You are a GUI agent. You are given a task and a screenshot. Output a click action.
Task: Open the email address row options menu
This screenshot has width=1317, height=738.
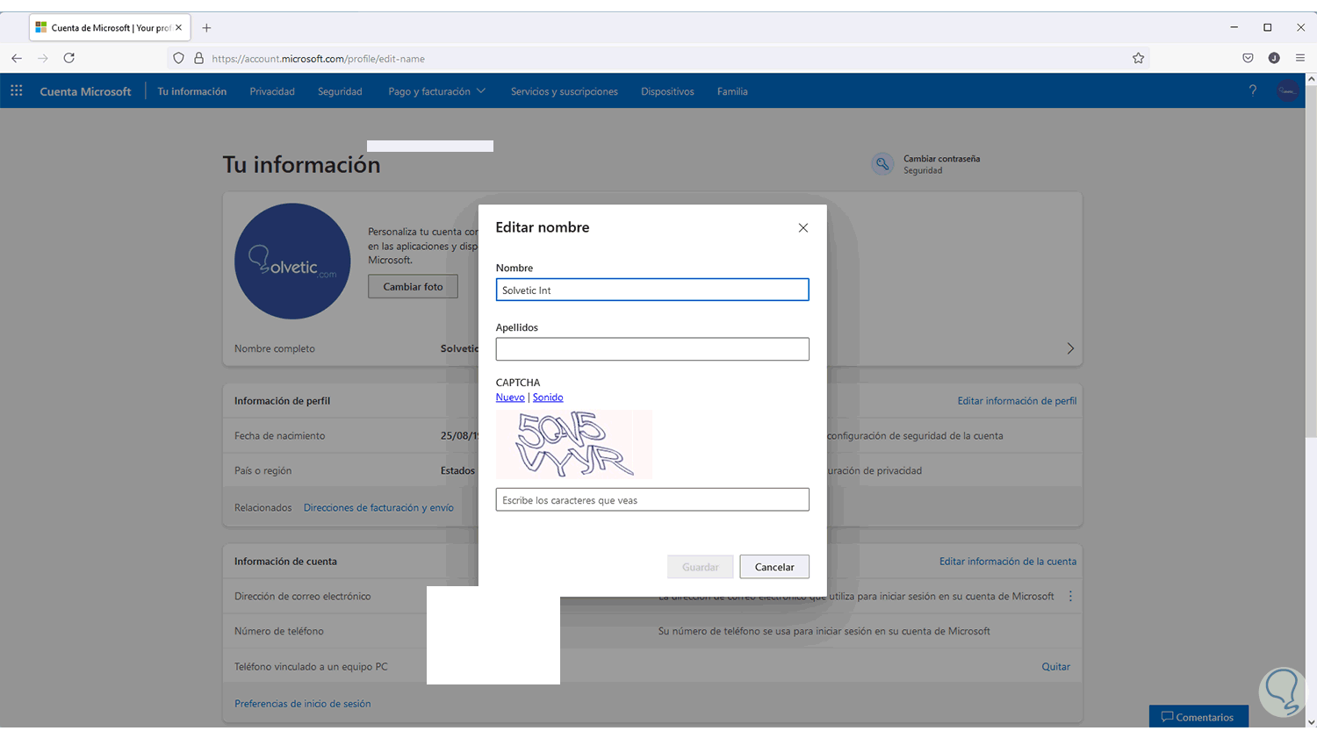click(x=1070, y=596)
